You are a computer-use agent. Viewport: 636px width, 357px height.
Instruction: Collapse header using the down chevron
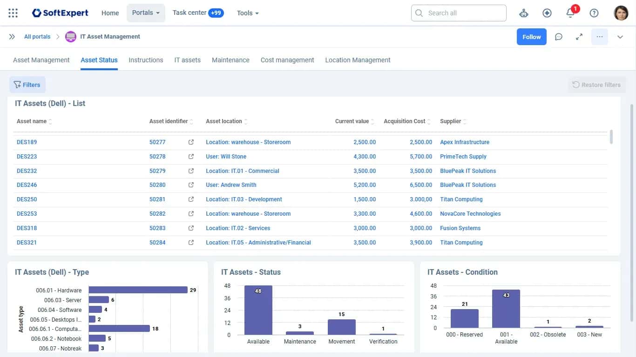[620, 37]
